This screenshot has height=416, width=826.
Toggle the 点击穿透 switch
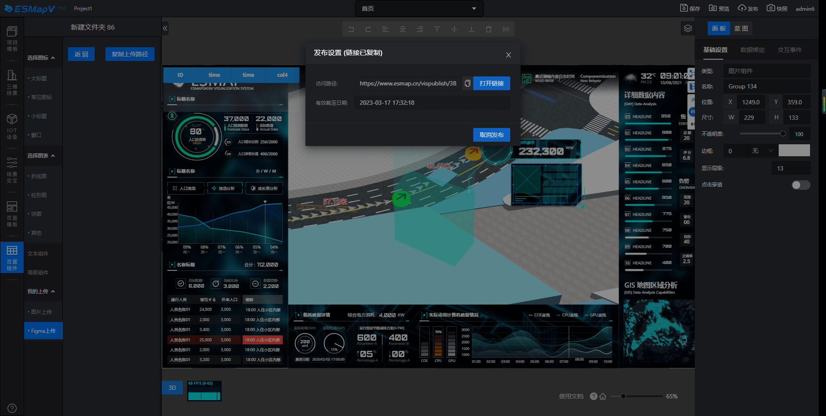pyautogui.click(x=801, y=185)
